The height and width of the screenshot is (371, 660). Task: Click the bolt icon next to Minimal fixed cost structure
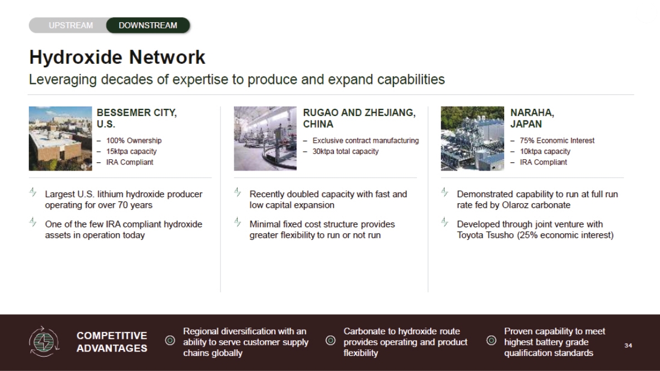(238, 222)
